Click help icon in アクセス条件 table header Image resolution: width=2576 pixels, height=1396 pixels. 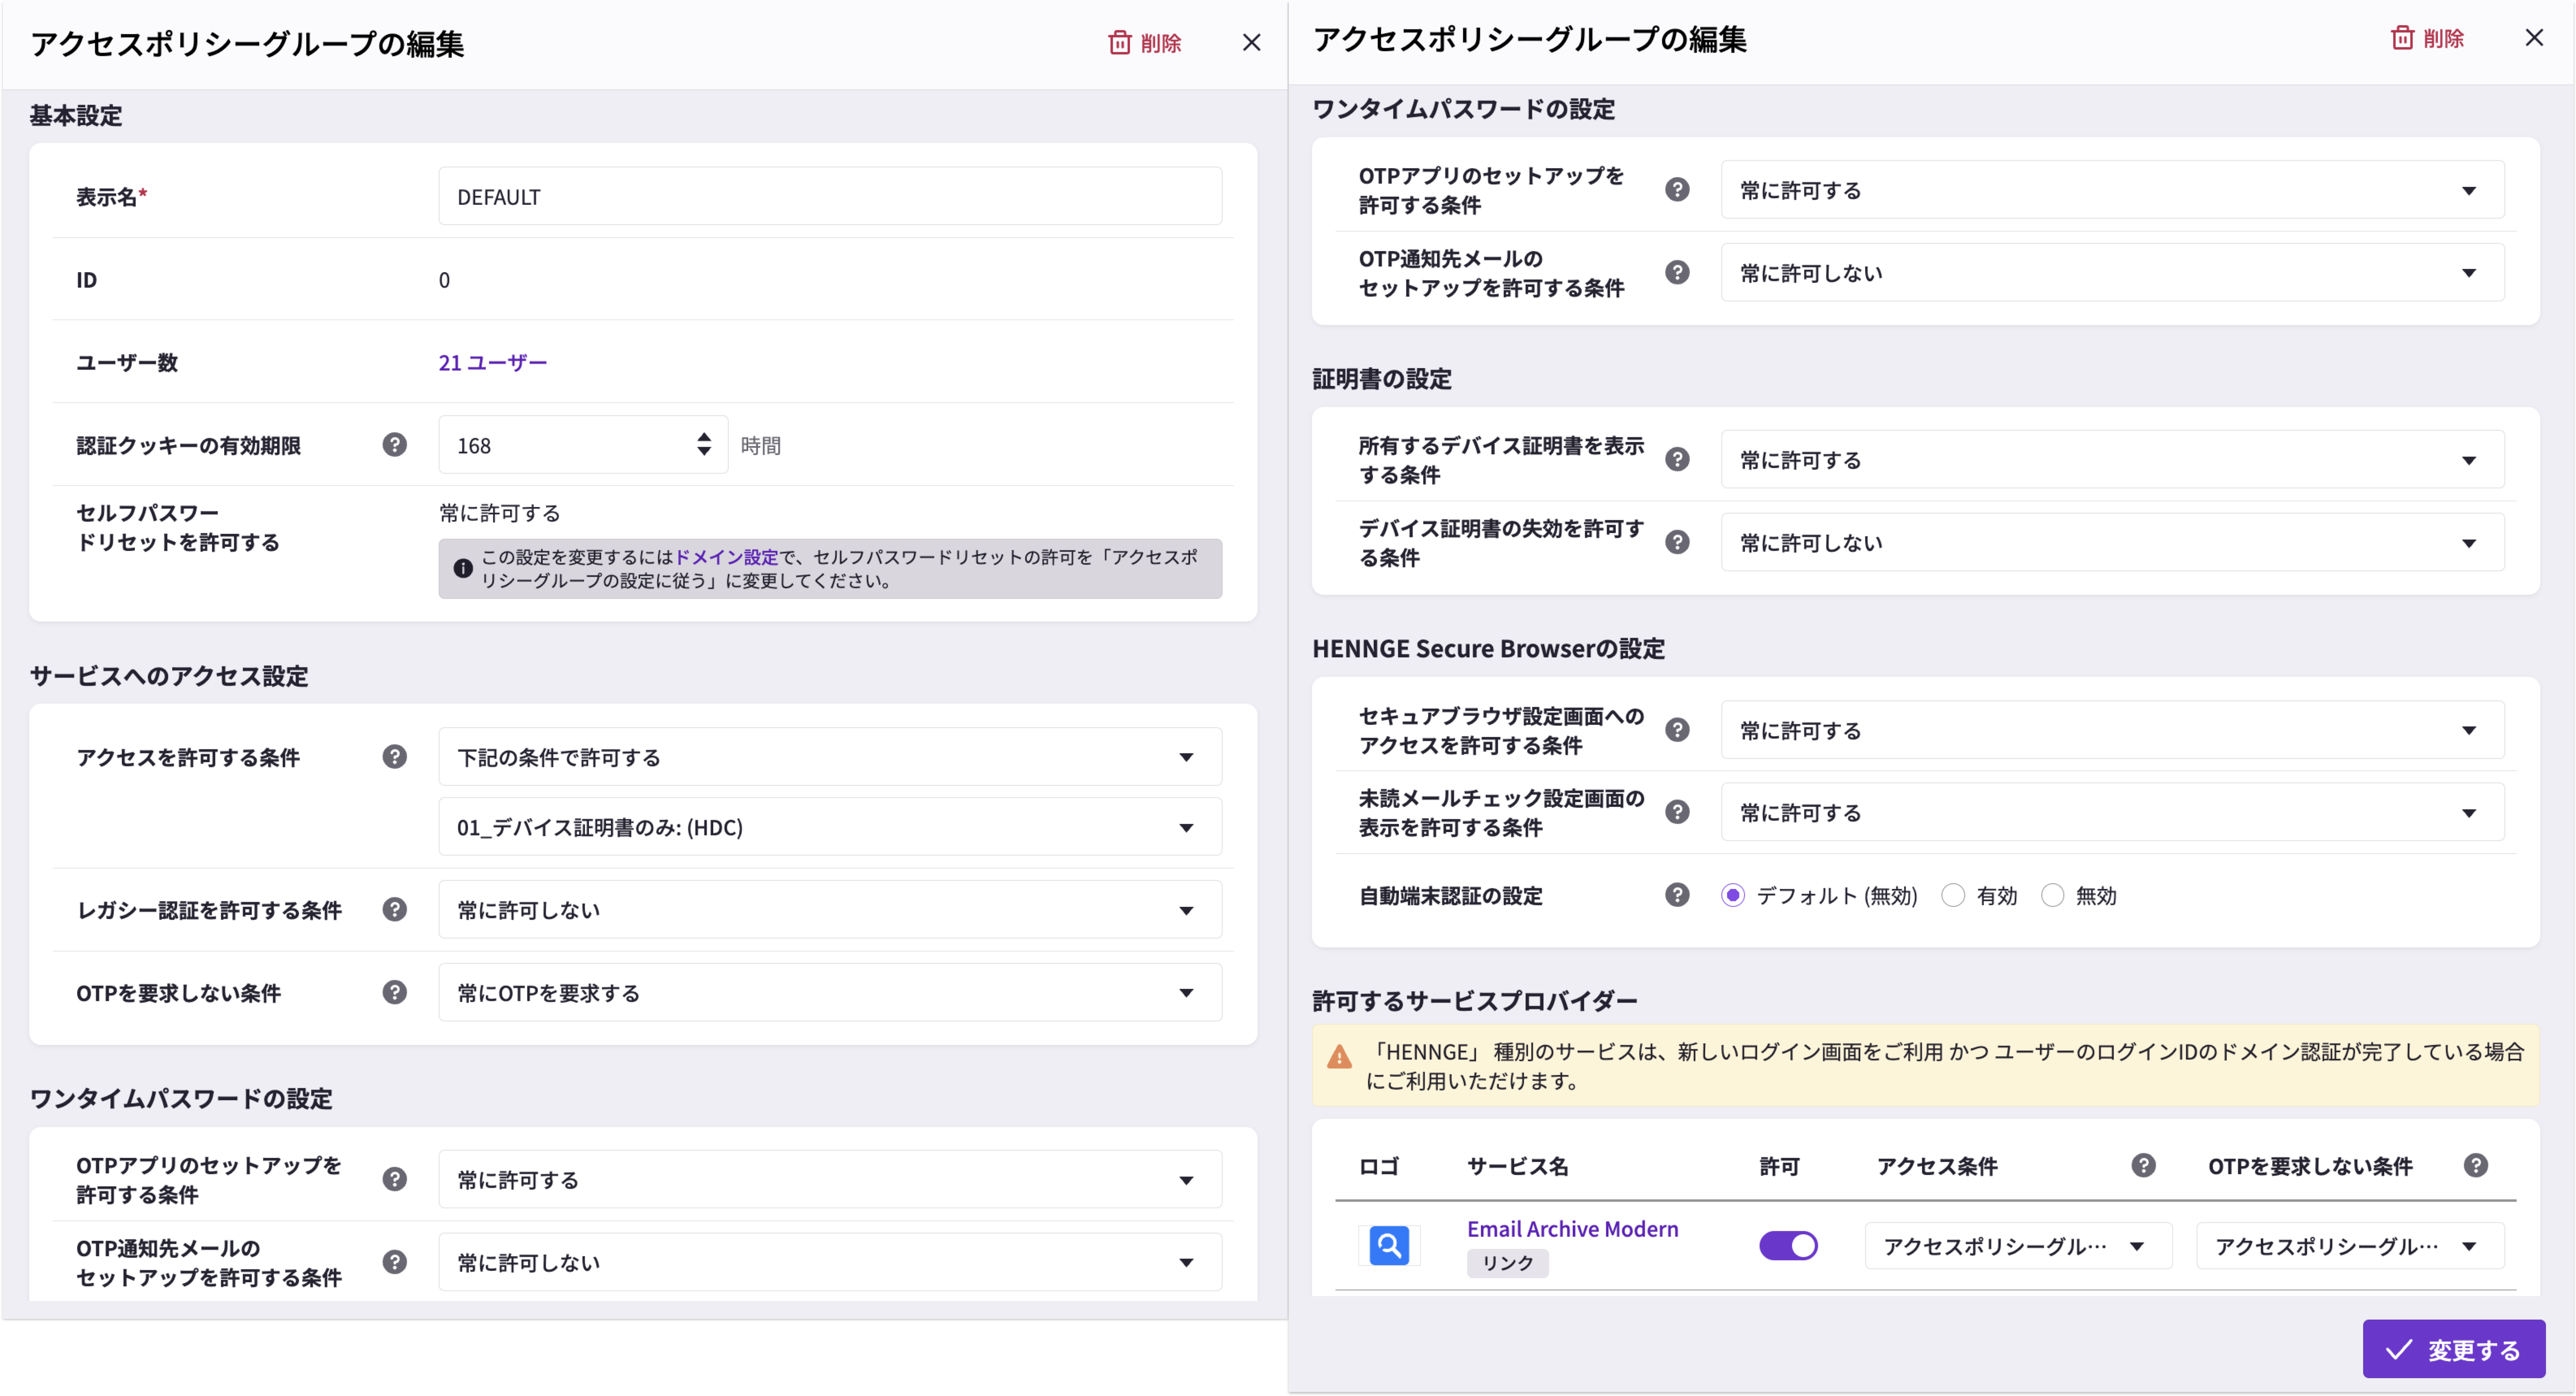[x=2143, y=1165]
